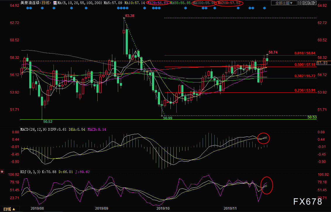331x212 pixels.
Task: Click the KDJ(9,3,3) indicator label
Action: [x=31, y=172]
